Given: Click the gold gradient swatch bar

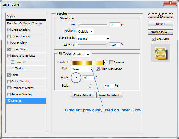Looking at the screenshot, I should (87, 62).
